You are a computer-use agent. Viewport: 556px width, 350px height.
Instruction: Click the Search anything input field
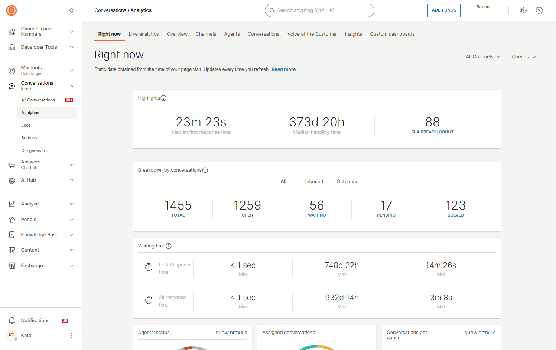[319, 10]
